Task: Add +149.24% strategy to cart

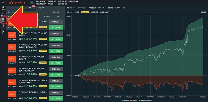Action: click(56, 86)
